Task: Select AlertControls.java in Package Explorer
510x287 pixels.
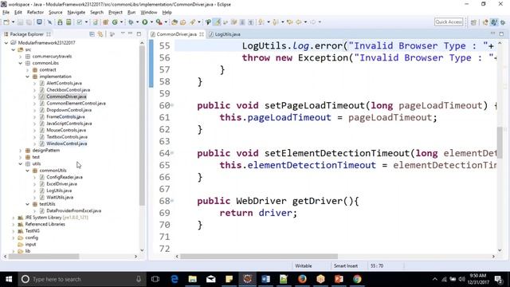Action: point(64,83)
